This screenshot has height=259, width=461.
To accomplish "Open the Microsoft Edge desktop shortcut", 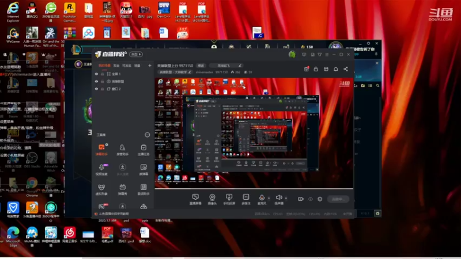I will (13, 237).
